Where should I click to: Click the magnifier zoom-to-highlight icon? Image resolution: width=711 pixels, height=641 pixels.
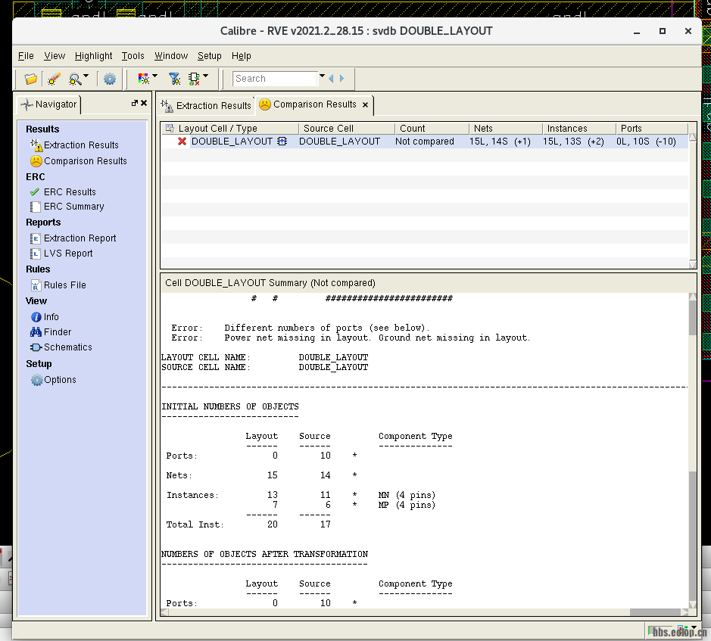pyautogui.click(x=75, y=79)
